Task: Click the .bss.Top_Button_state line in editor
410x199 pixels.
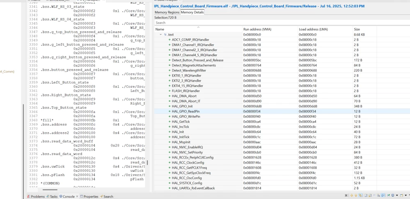Action: coord(64,108)
